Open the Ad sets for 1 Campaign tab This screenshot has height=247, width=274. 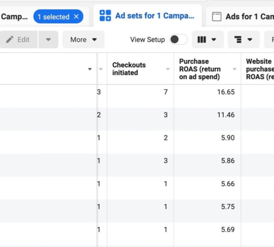pyautogui.click(x=154, y=16)
